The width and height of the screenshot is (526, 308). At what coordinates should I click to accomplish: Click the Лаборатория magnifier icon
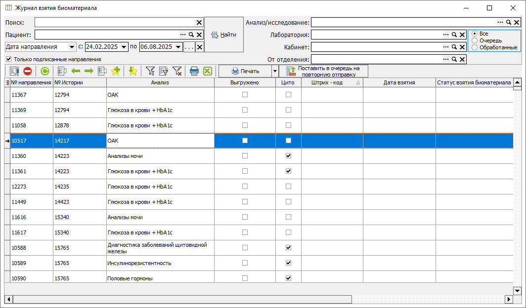[x=454, y=35]
